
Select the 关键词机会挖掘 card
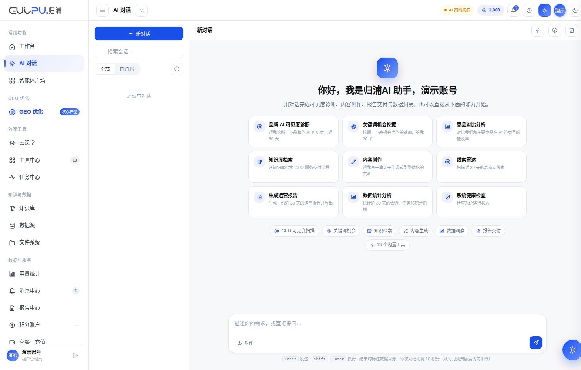[387, 131]
